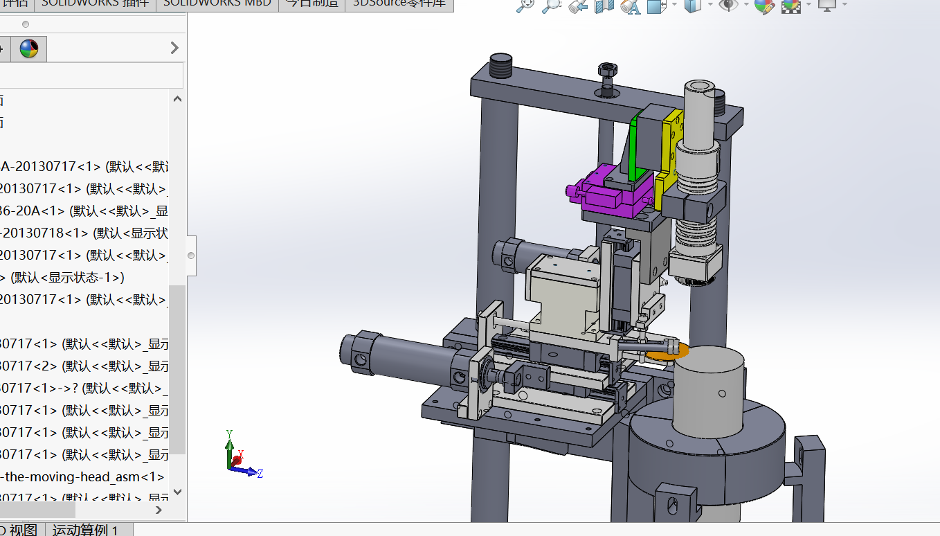Click the feature tree filter input field

[91, 75]
